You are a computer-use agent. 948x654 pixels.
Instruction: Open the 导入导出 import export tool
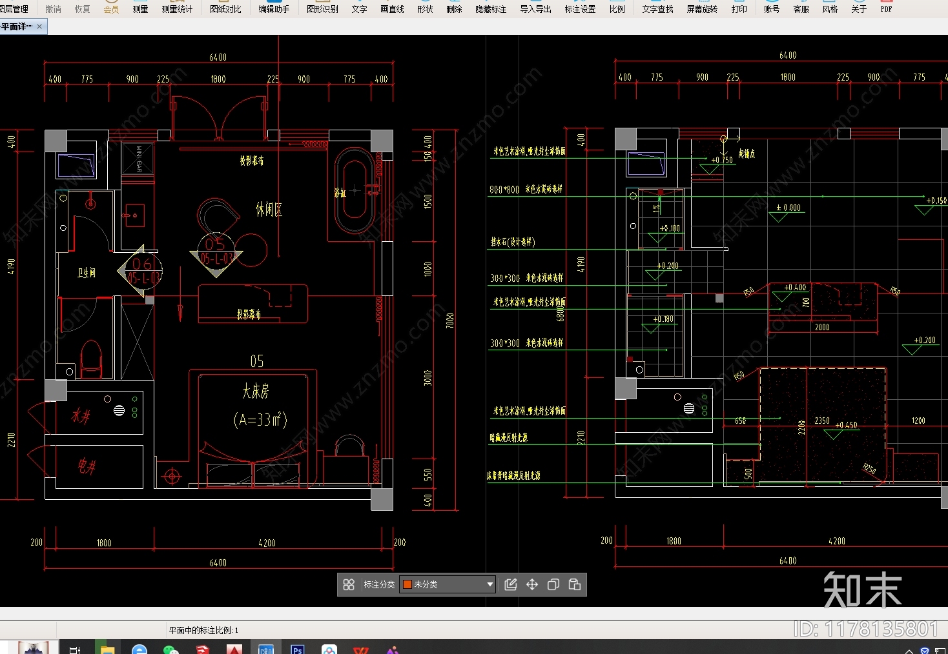point(536,9)
